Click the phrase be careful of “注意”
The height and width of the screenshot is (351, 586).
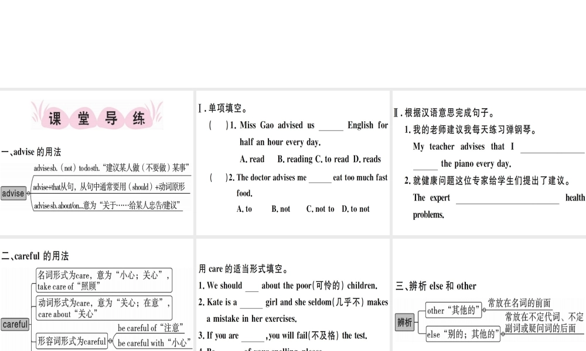[x=151, y=328]
